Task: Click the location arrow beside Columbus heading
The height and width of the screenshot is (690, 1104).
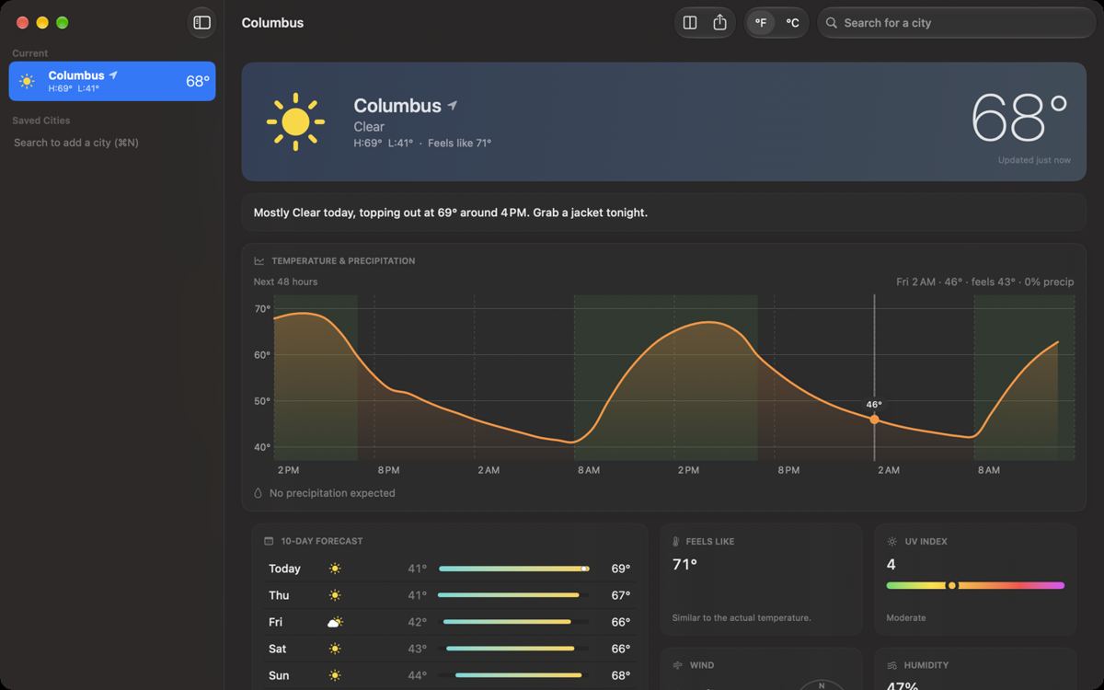Action: 453,106
